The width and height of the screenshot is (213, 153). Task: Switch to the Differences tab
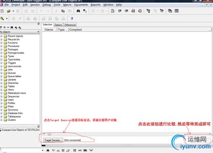tap(70, 25)
